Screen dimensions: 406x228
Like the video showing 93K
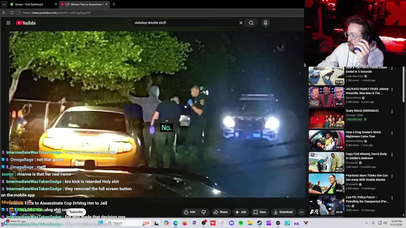click(189, 212)
